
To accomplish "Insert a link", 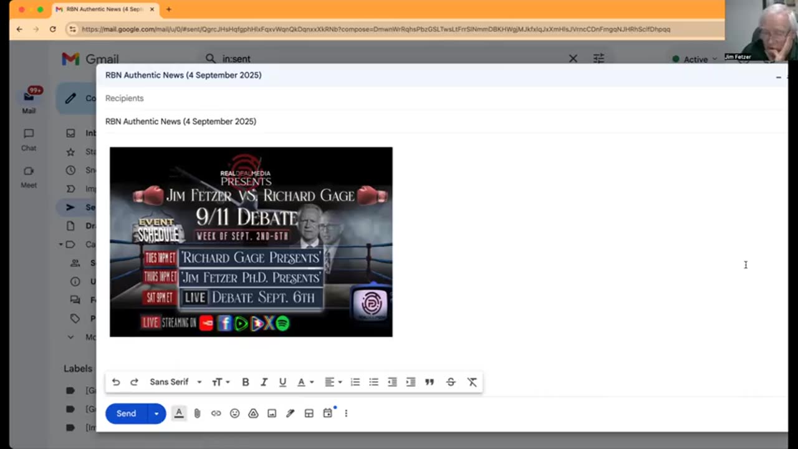I will [216, 413].
